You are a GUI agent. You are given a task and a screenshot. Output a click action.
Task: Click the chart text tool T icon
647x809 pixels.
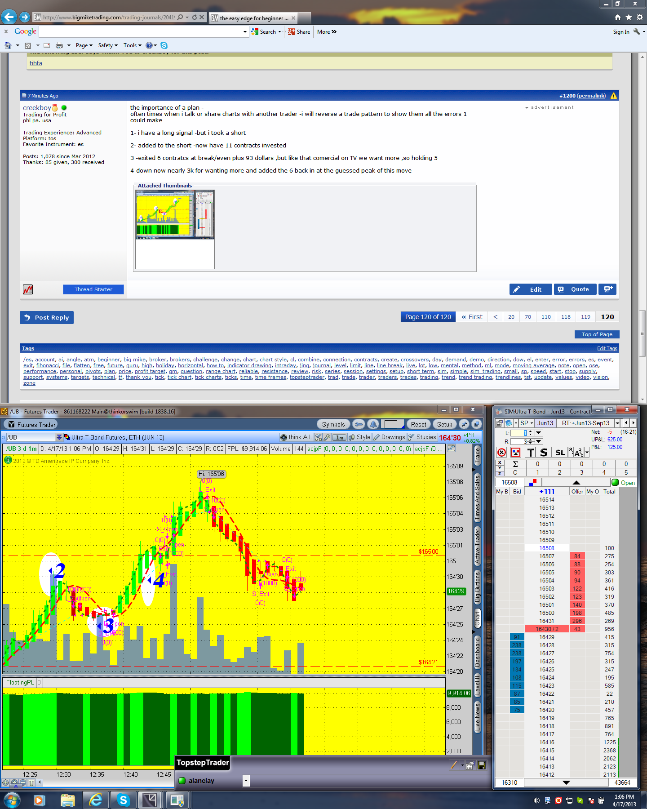(31, 782)
